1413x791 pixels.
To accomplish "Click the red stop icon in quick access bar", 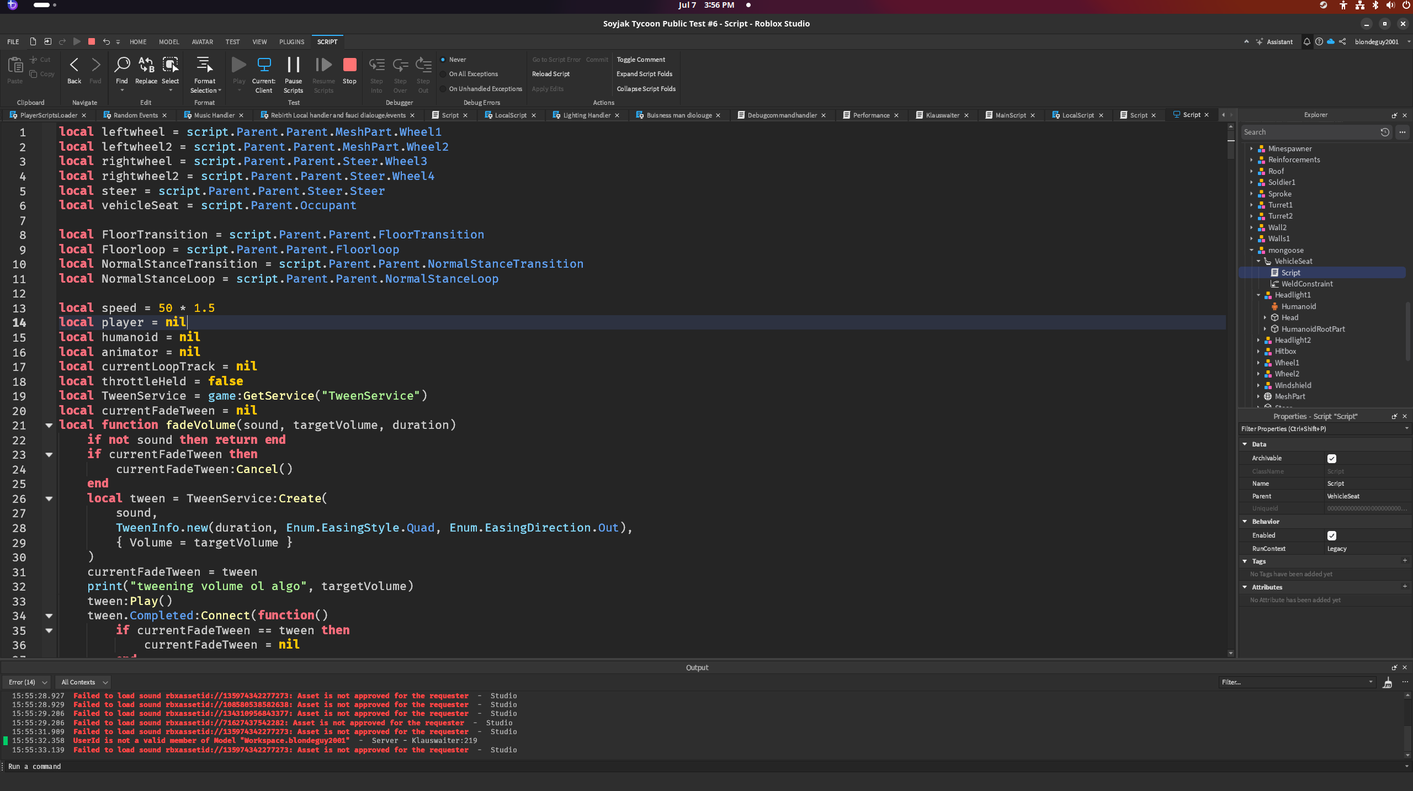I will [92, 41].
